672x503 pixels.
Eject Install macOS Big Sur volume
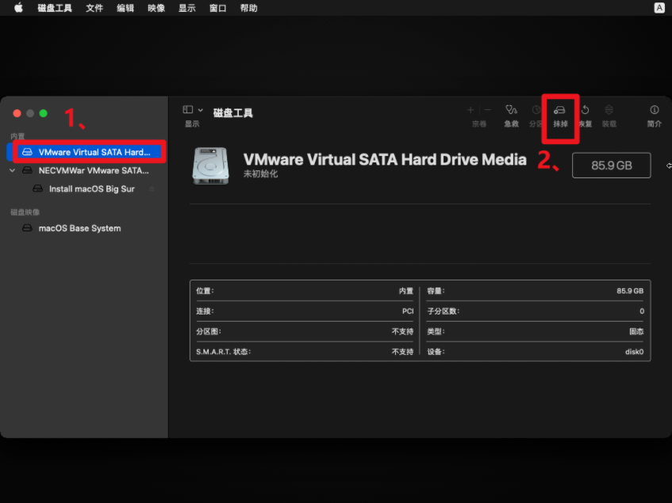point(152,189)
